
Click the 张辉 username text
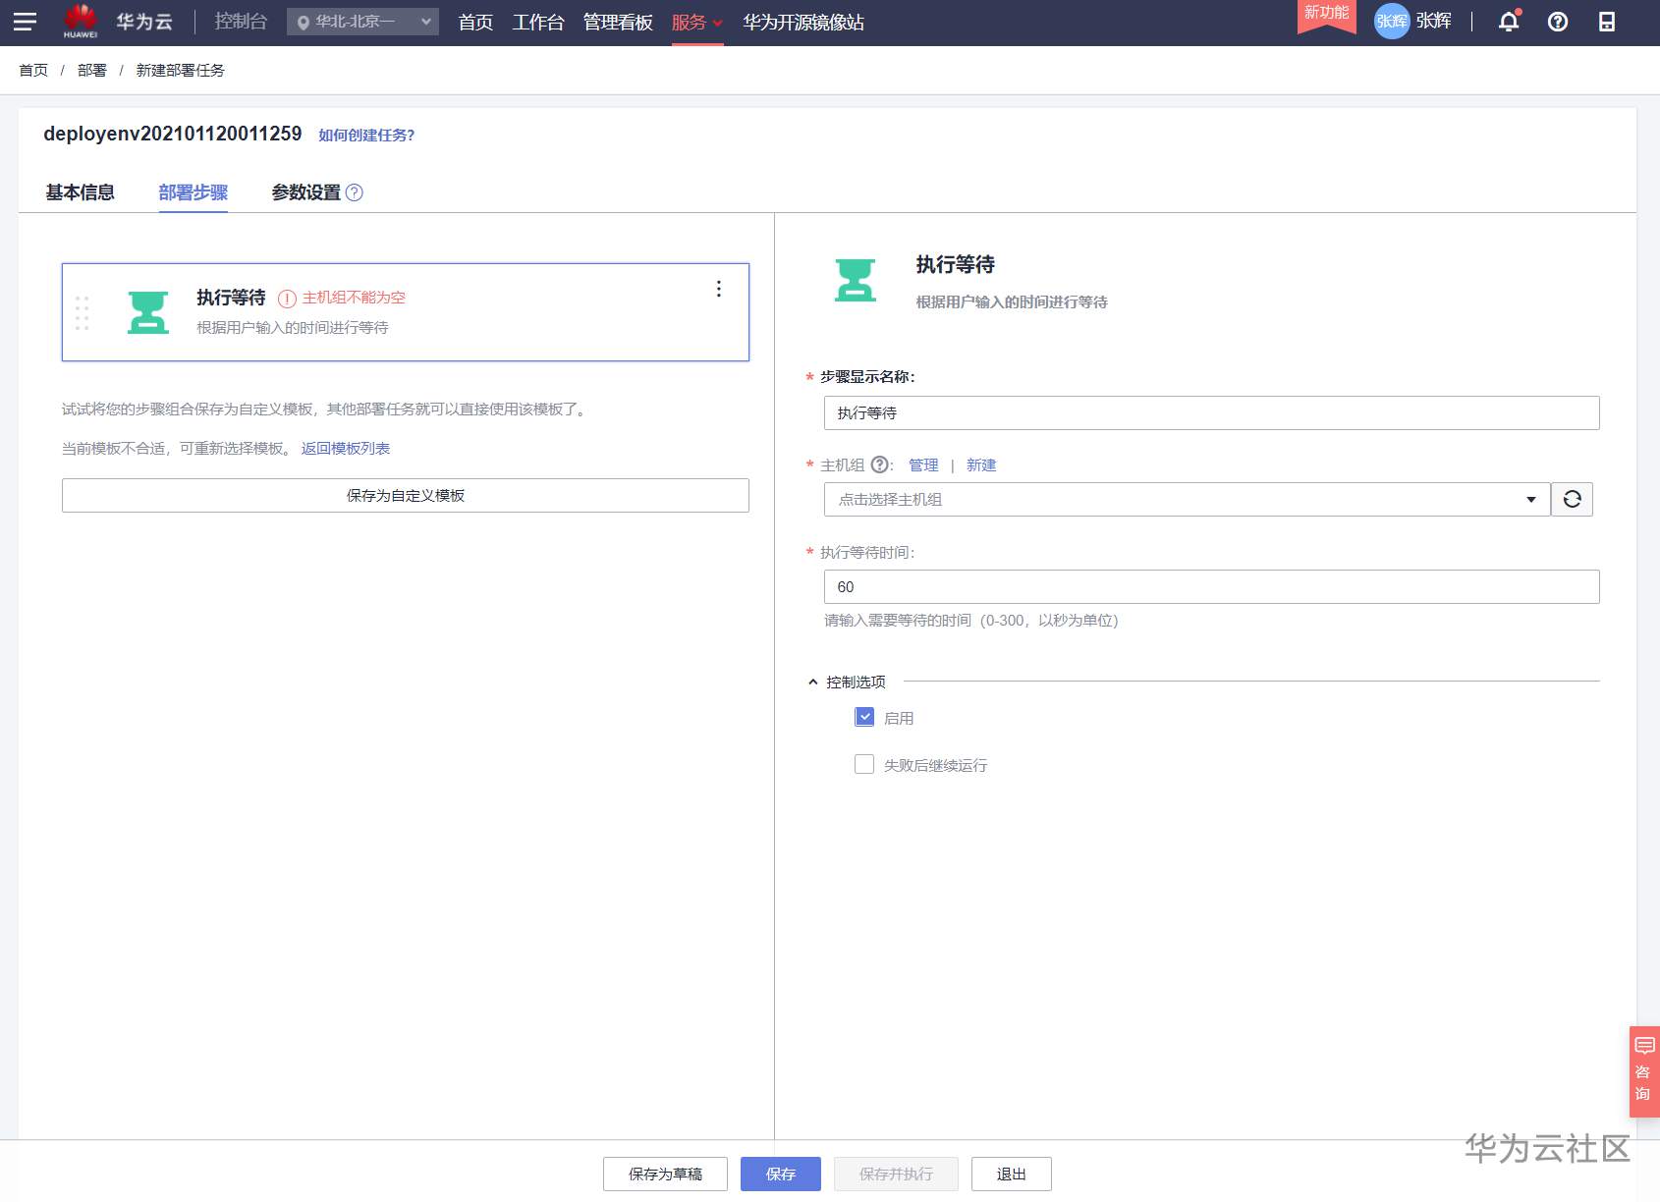pyautogui.click(x=1434, y=22)
